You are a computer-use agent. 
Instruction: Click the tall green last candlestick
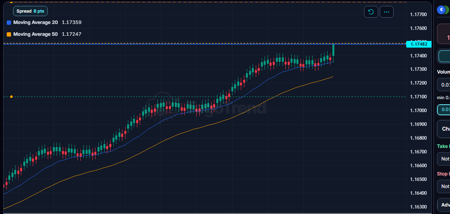coord(333,50)
